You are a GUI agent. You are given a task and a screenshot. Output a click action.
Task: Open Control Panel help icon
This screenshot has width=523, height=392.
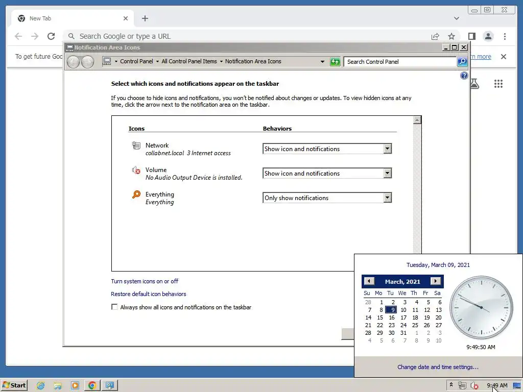(x=464, y=76)
